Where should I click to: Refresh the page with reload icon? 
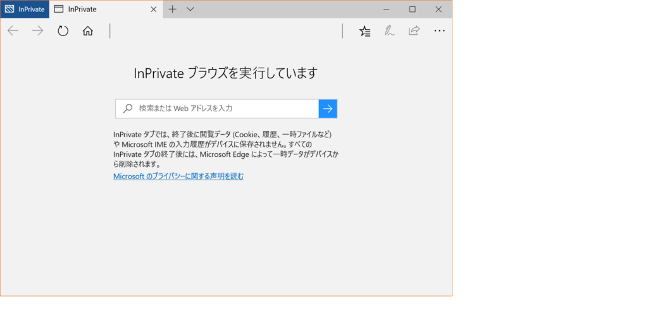63,30
